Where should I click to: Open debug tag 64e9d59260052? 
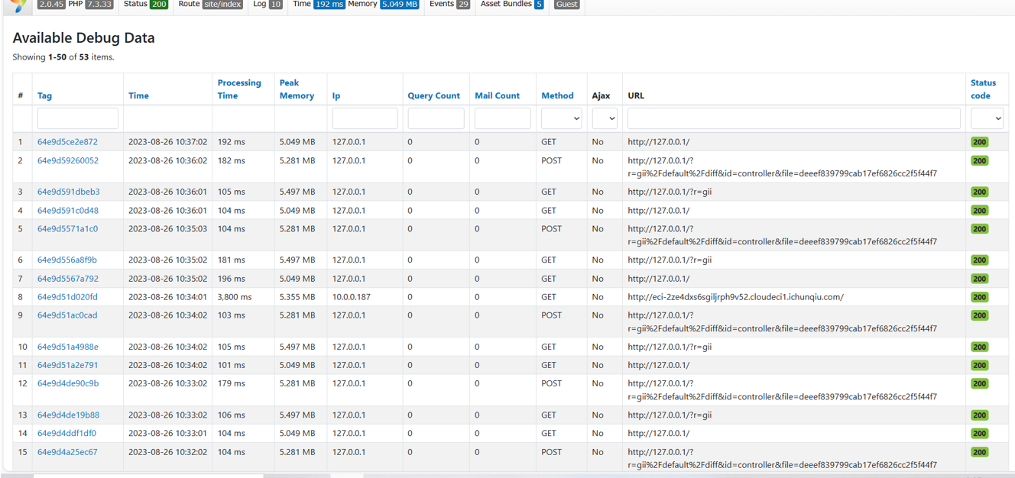[68, 161]
